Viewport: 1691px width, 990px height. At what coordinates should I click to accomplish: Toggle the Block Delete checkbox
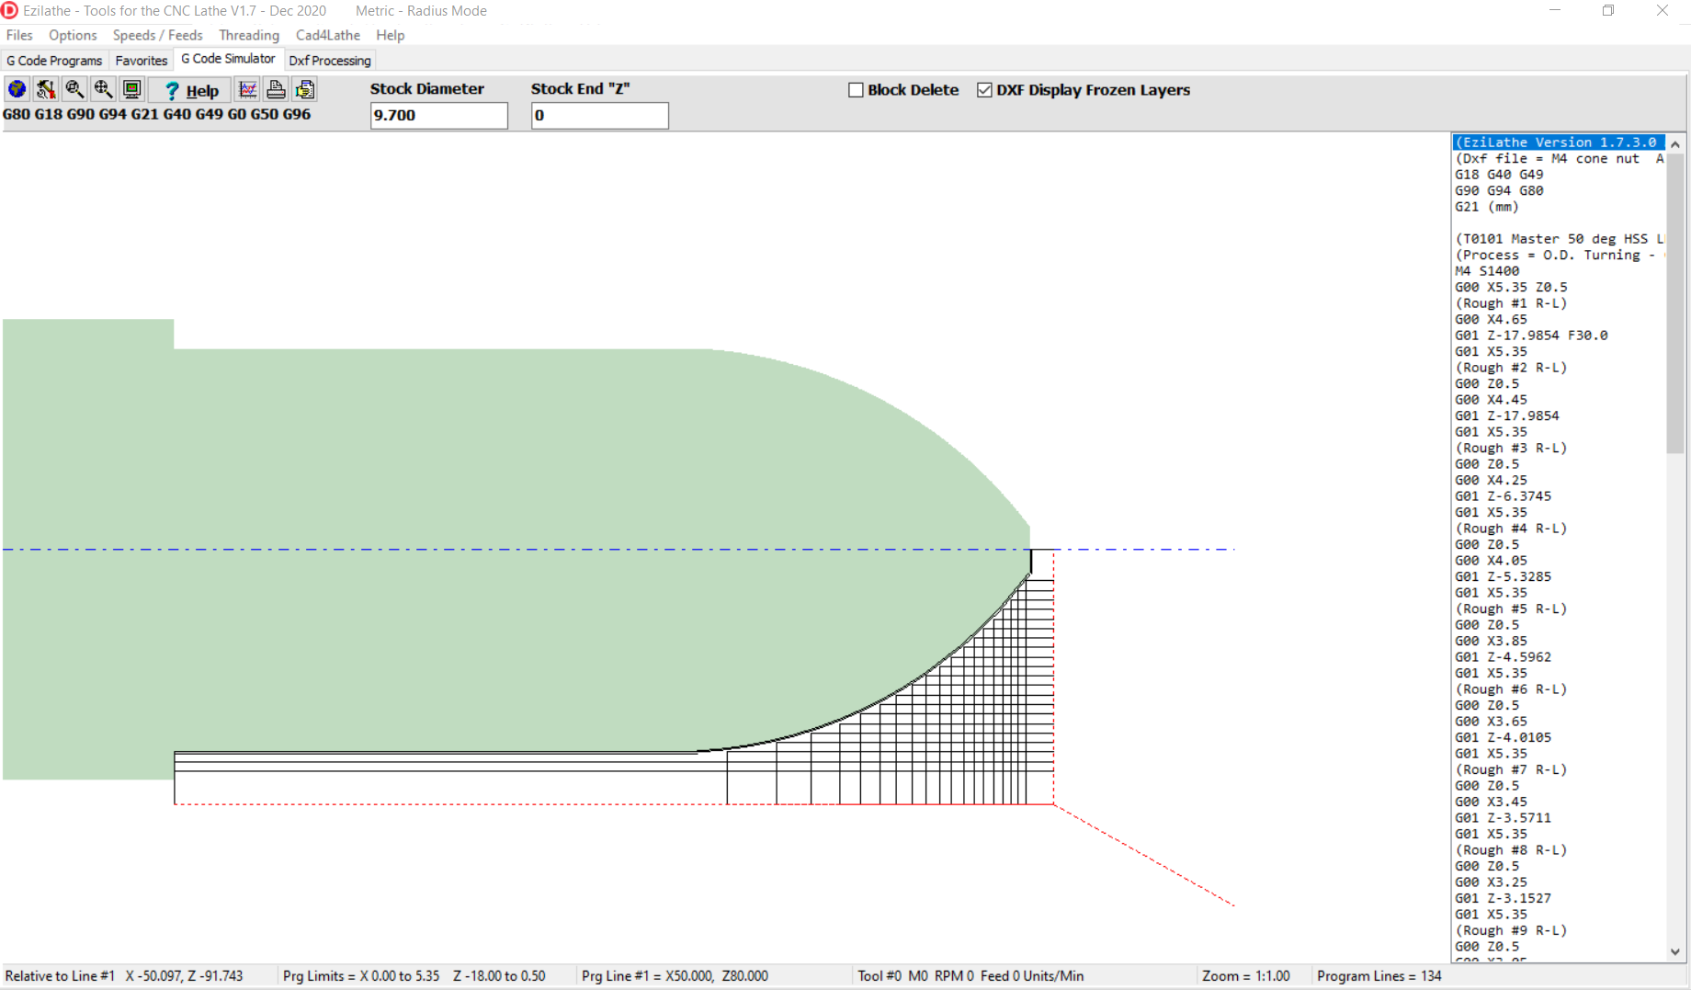tap(856, 90)
